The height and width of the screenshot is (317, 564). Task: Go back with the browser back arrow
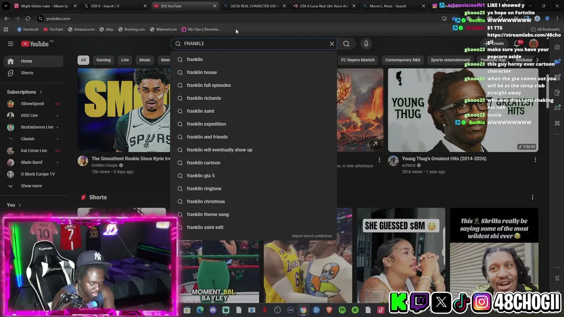click(x=7, y=18)
